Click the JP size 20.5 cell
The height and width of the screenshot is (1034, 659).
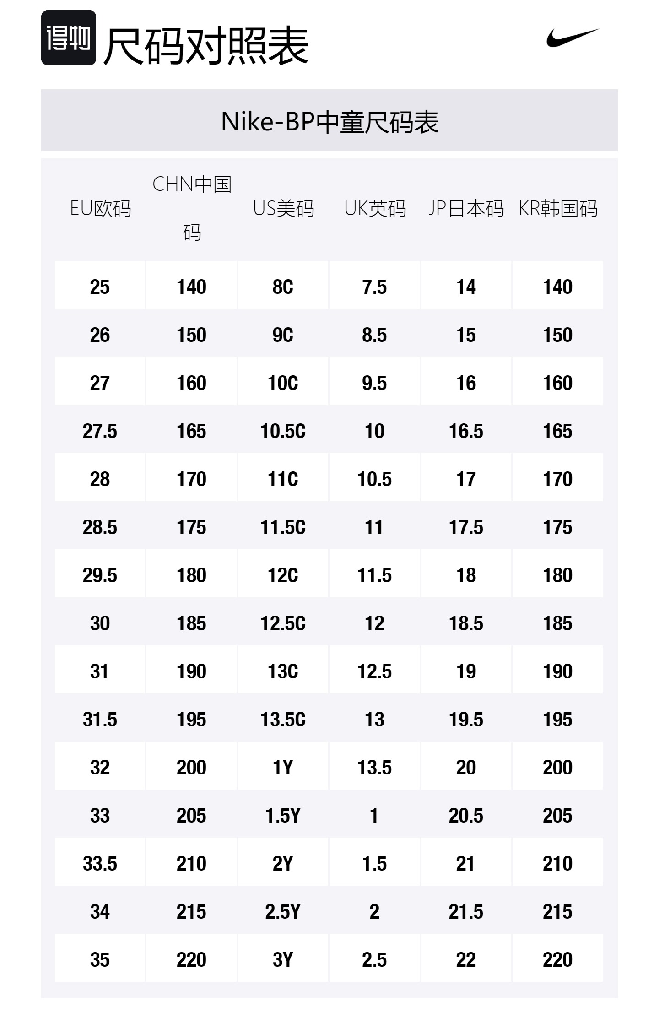coord(466,816)
